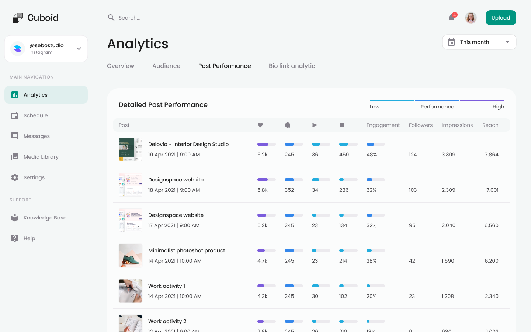This screenshot has width=531, height=332.
Task: Switch to the Audience tab
Action: click(x=166, y=66)
